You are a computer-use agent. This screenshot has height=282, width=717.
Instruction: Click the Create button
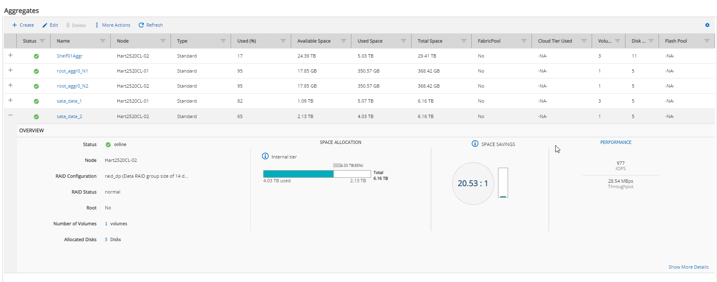pyautogui.click(x=23, y=25)
